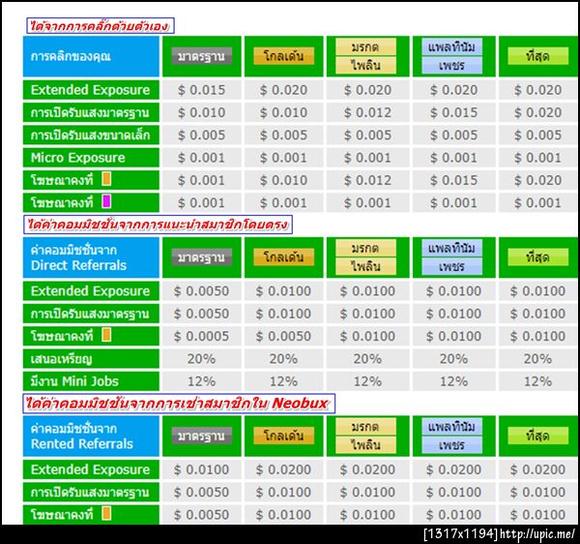Select the มรกต badge in the การคลิกของคุณ header

[365, 47]
